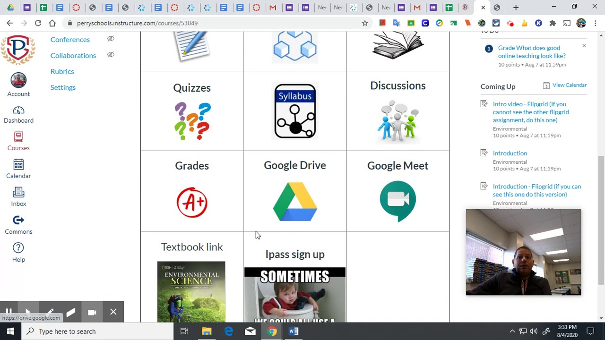
Task: Click the Cast icon in Chrome toolbar
Action: (567, 23)
